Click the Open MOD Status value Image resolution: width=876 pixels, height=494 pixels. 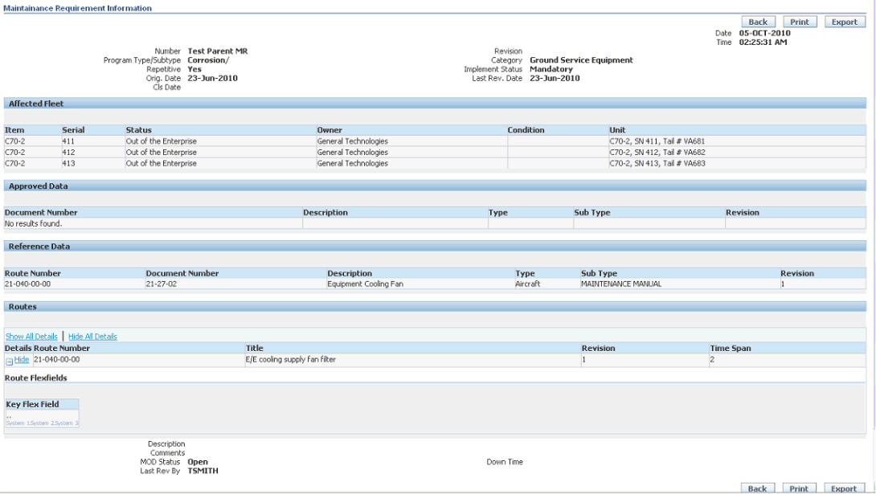(198, 462)
